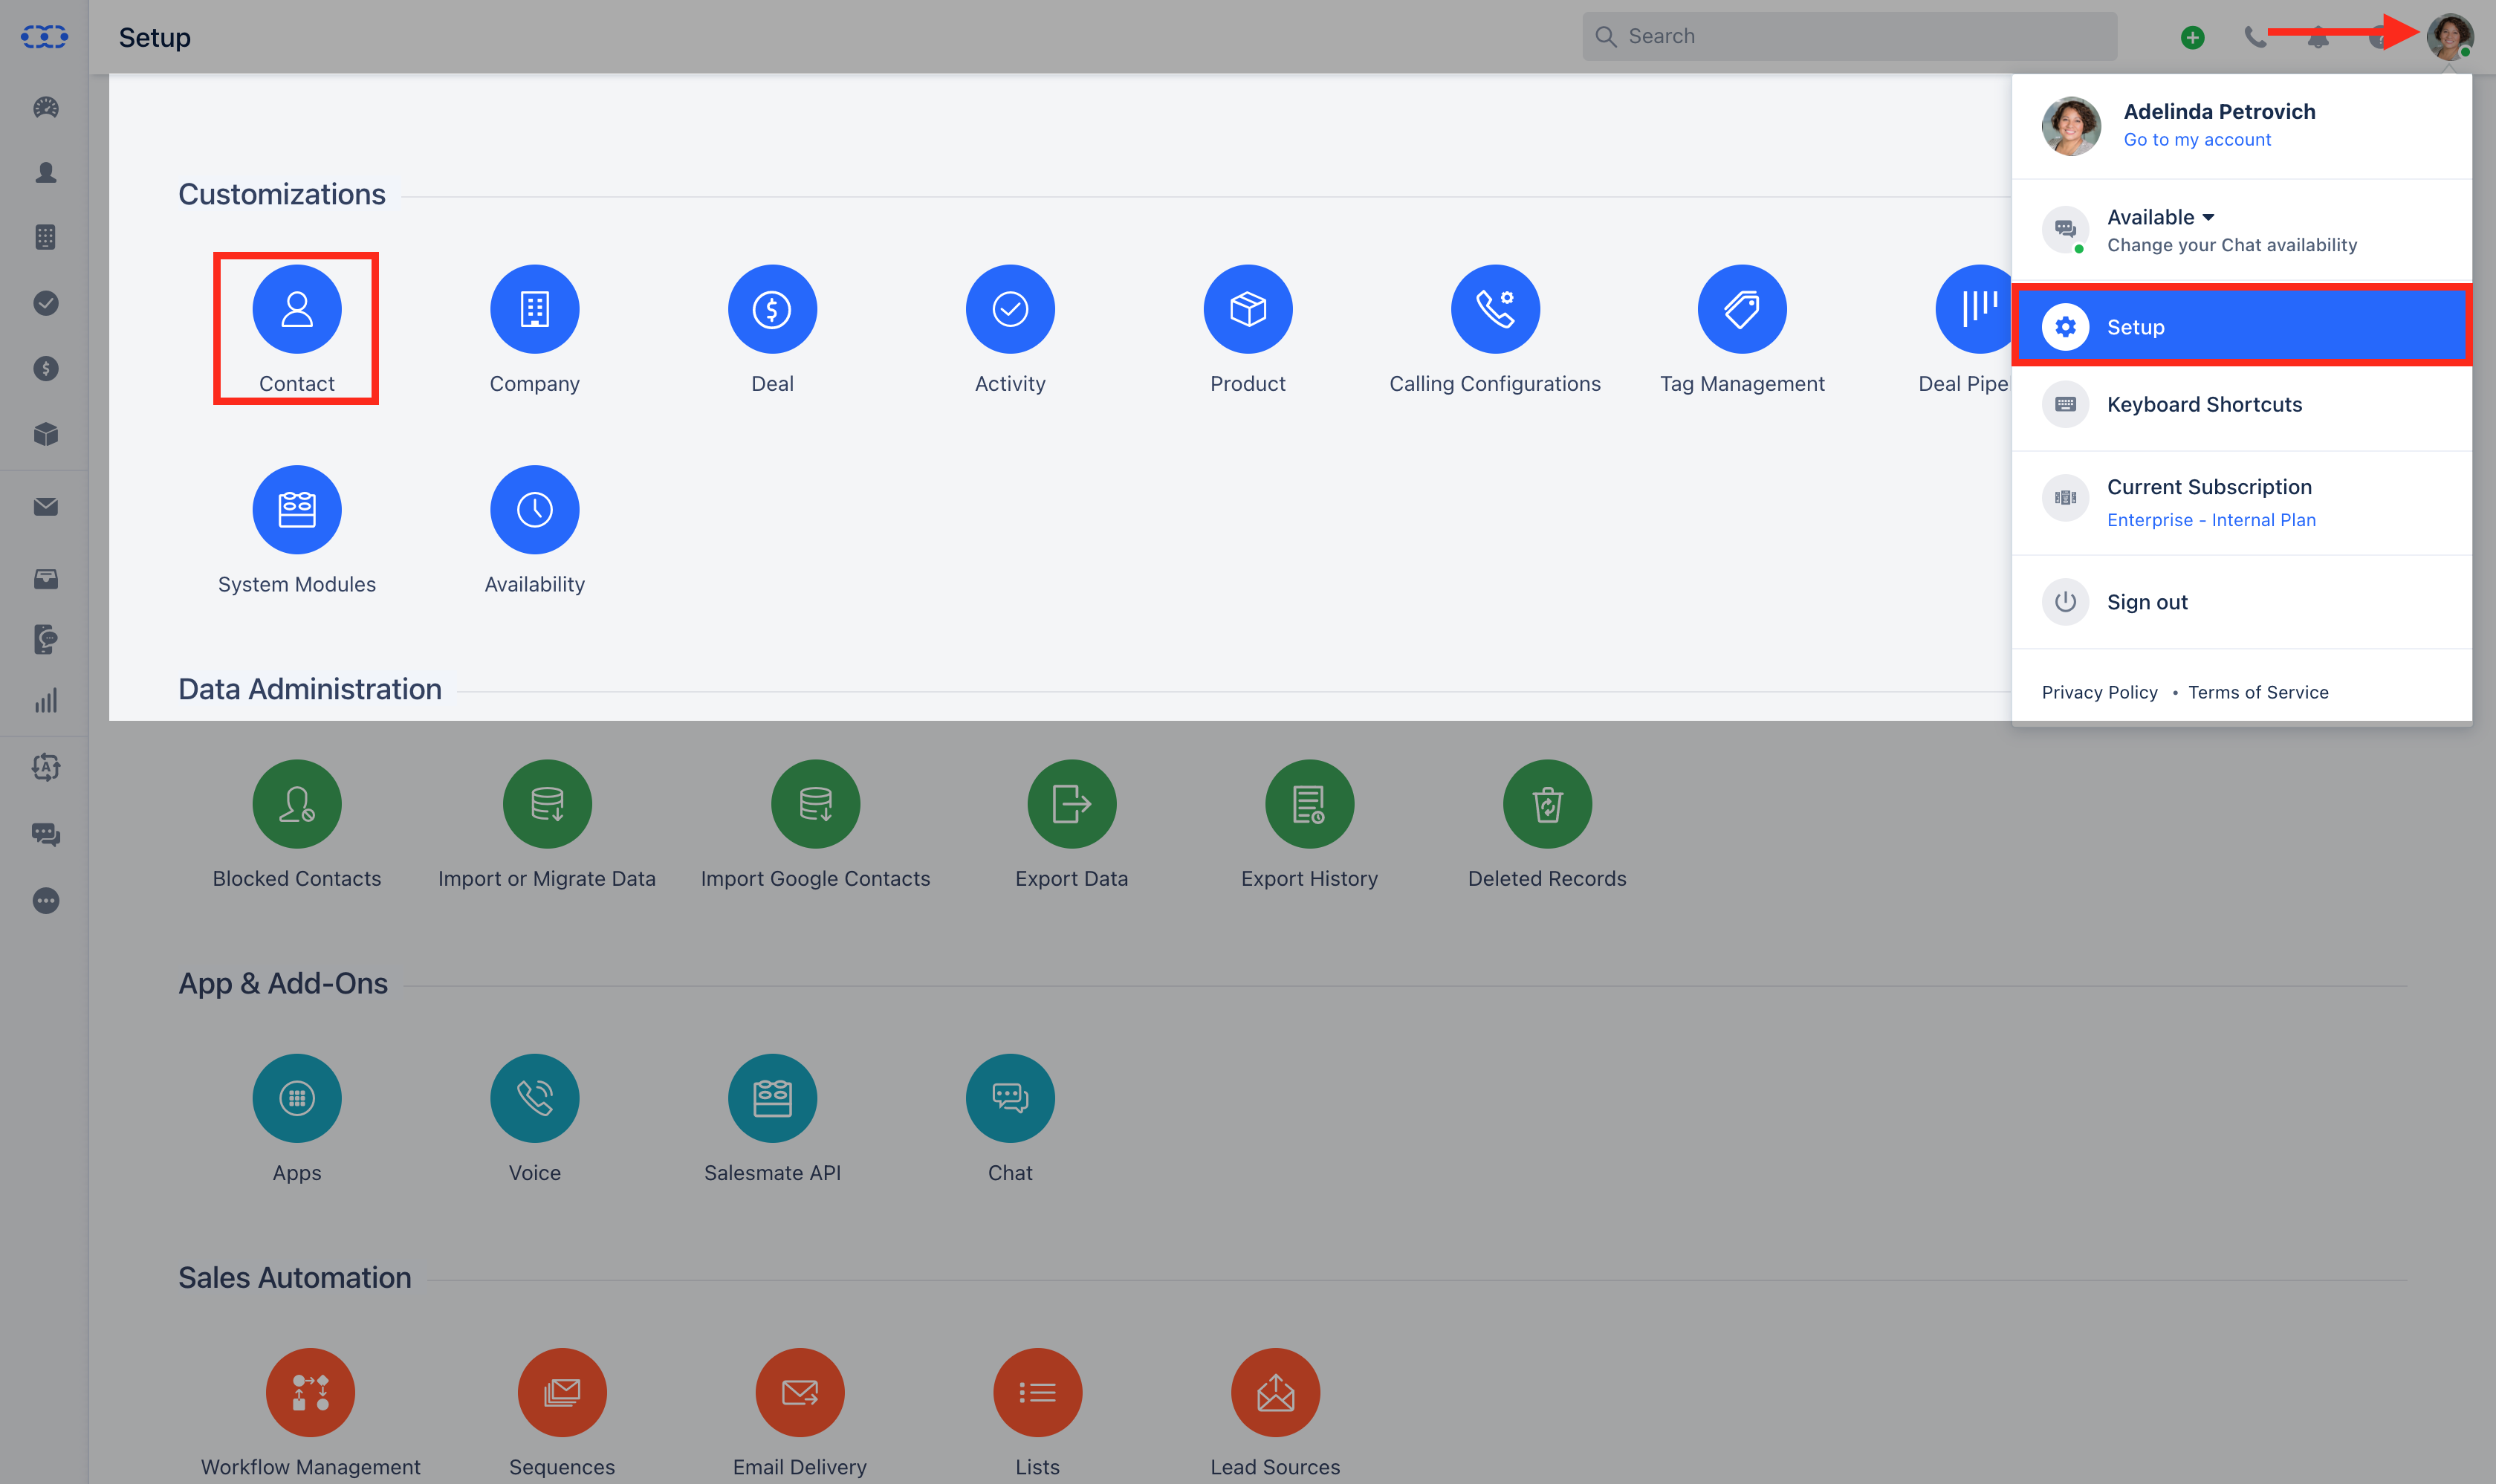Open the Salesmate API icon
2496x1484 pixels.
772,1098
